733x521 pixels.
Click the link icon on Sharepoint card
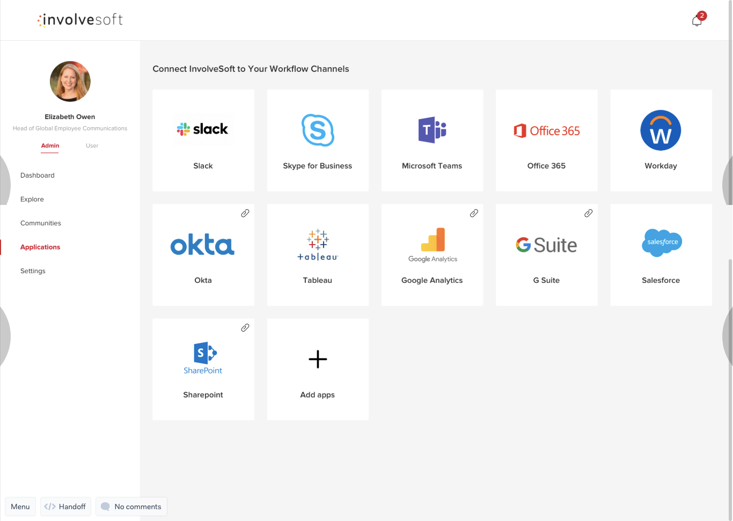pos(245,327)
